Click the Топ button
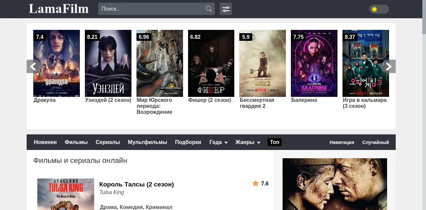 275,142
